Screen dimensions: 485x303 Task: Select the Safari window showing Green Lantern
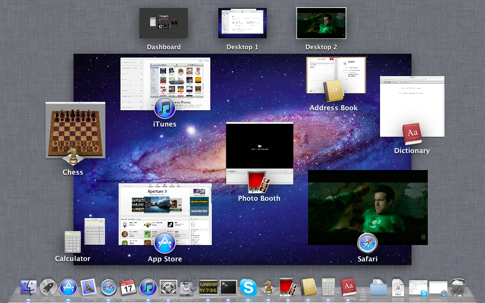pyautogui.click(x=368, y=207)
